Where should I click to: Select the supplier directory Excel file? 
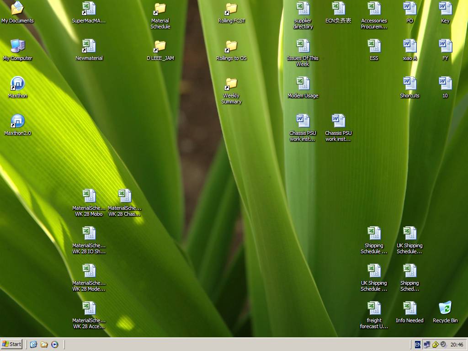point(303,9)
